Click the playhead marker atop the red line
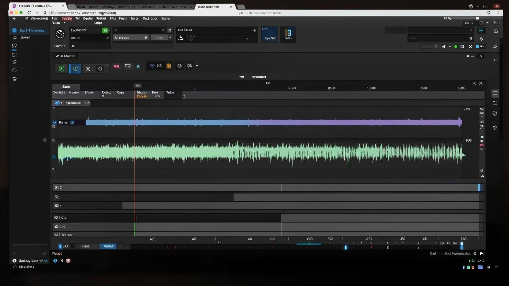Image resolution: width=509 pixels, height=286 pixels. 138,86
